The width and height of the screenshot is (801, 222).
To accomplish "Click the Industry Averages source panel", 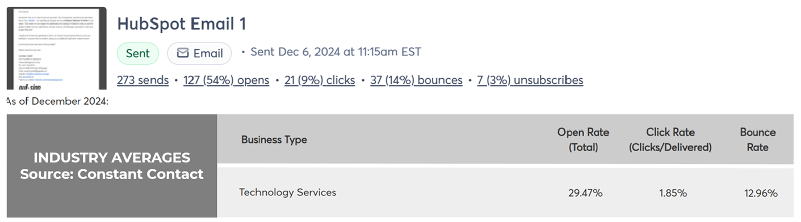I will click(112, 166).
